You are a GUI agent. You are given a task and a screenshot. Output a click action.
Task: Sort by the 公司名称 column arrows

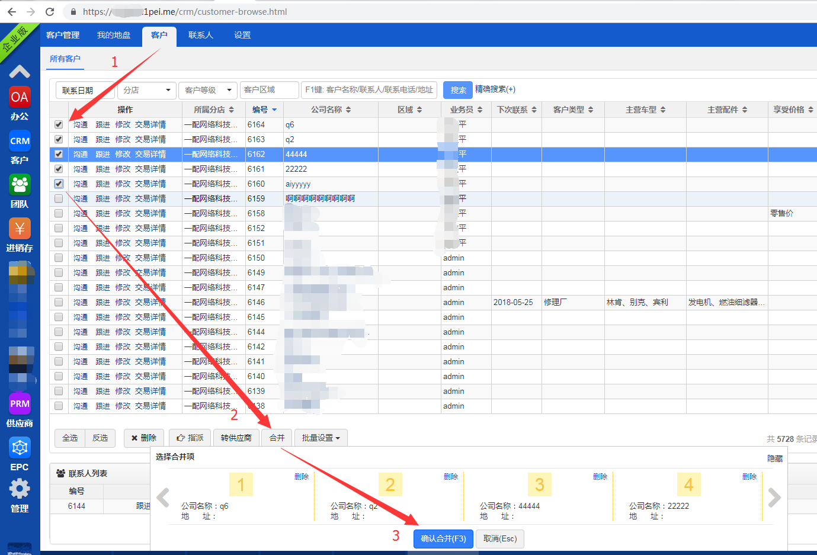pyautogui.click(x=348, y=110)
